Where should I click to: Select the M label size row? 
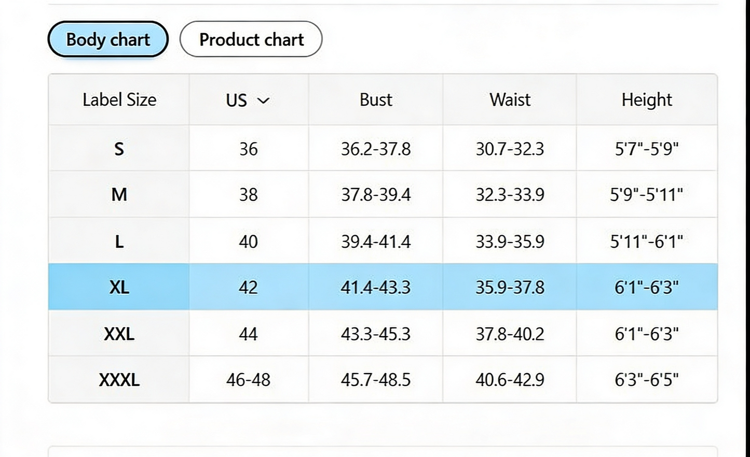pos(383,194)
